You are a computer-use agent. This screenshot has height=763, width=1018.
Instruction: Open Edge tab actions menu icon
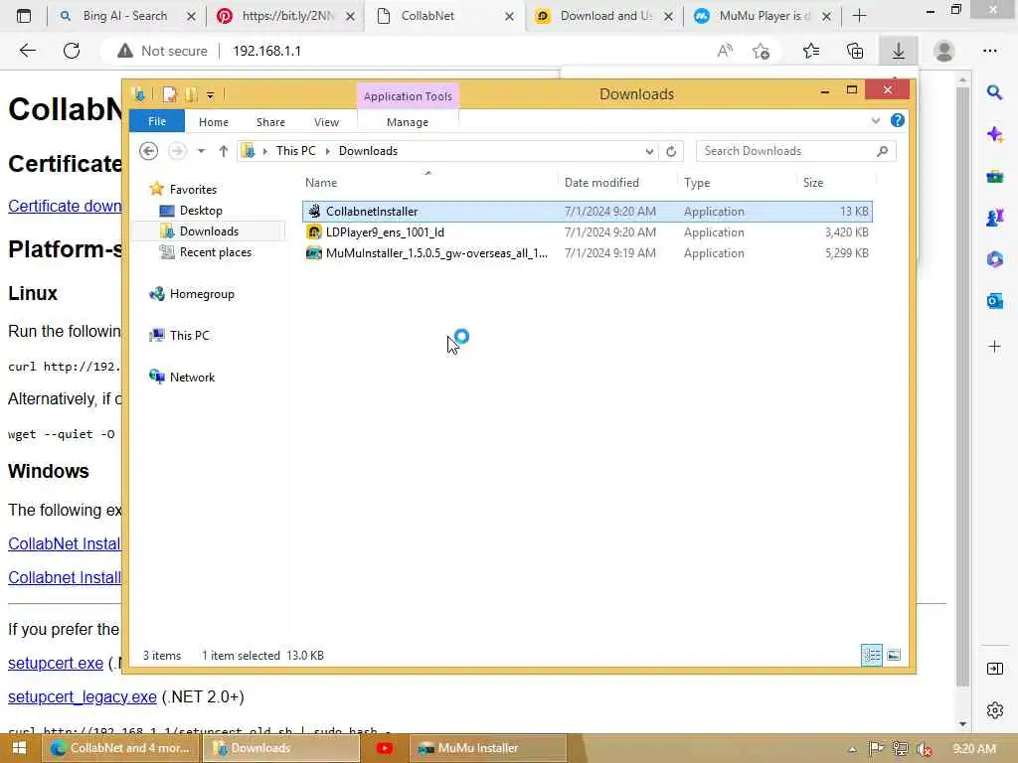pyautogui.click(x=24, y=16)
